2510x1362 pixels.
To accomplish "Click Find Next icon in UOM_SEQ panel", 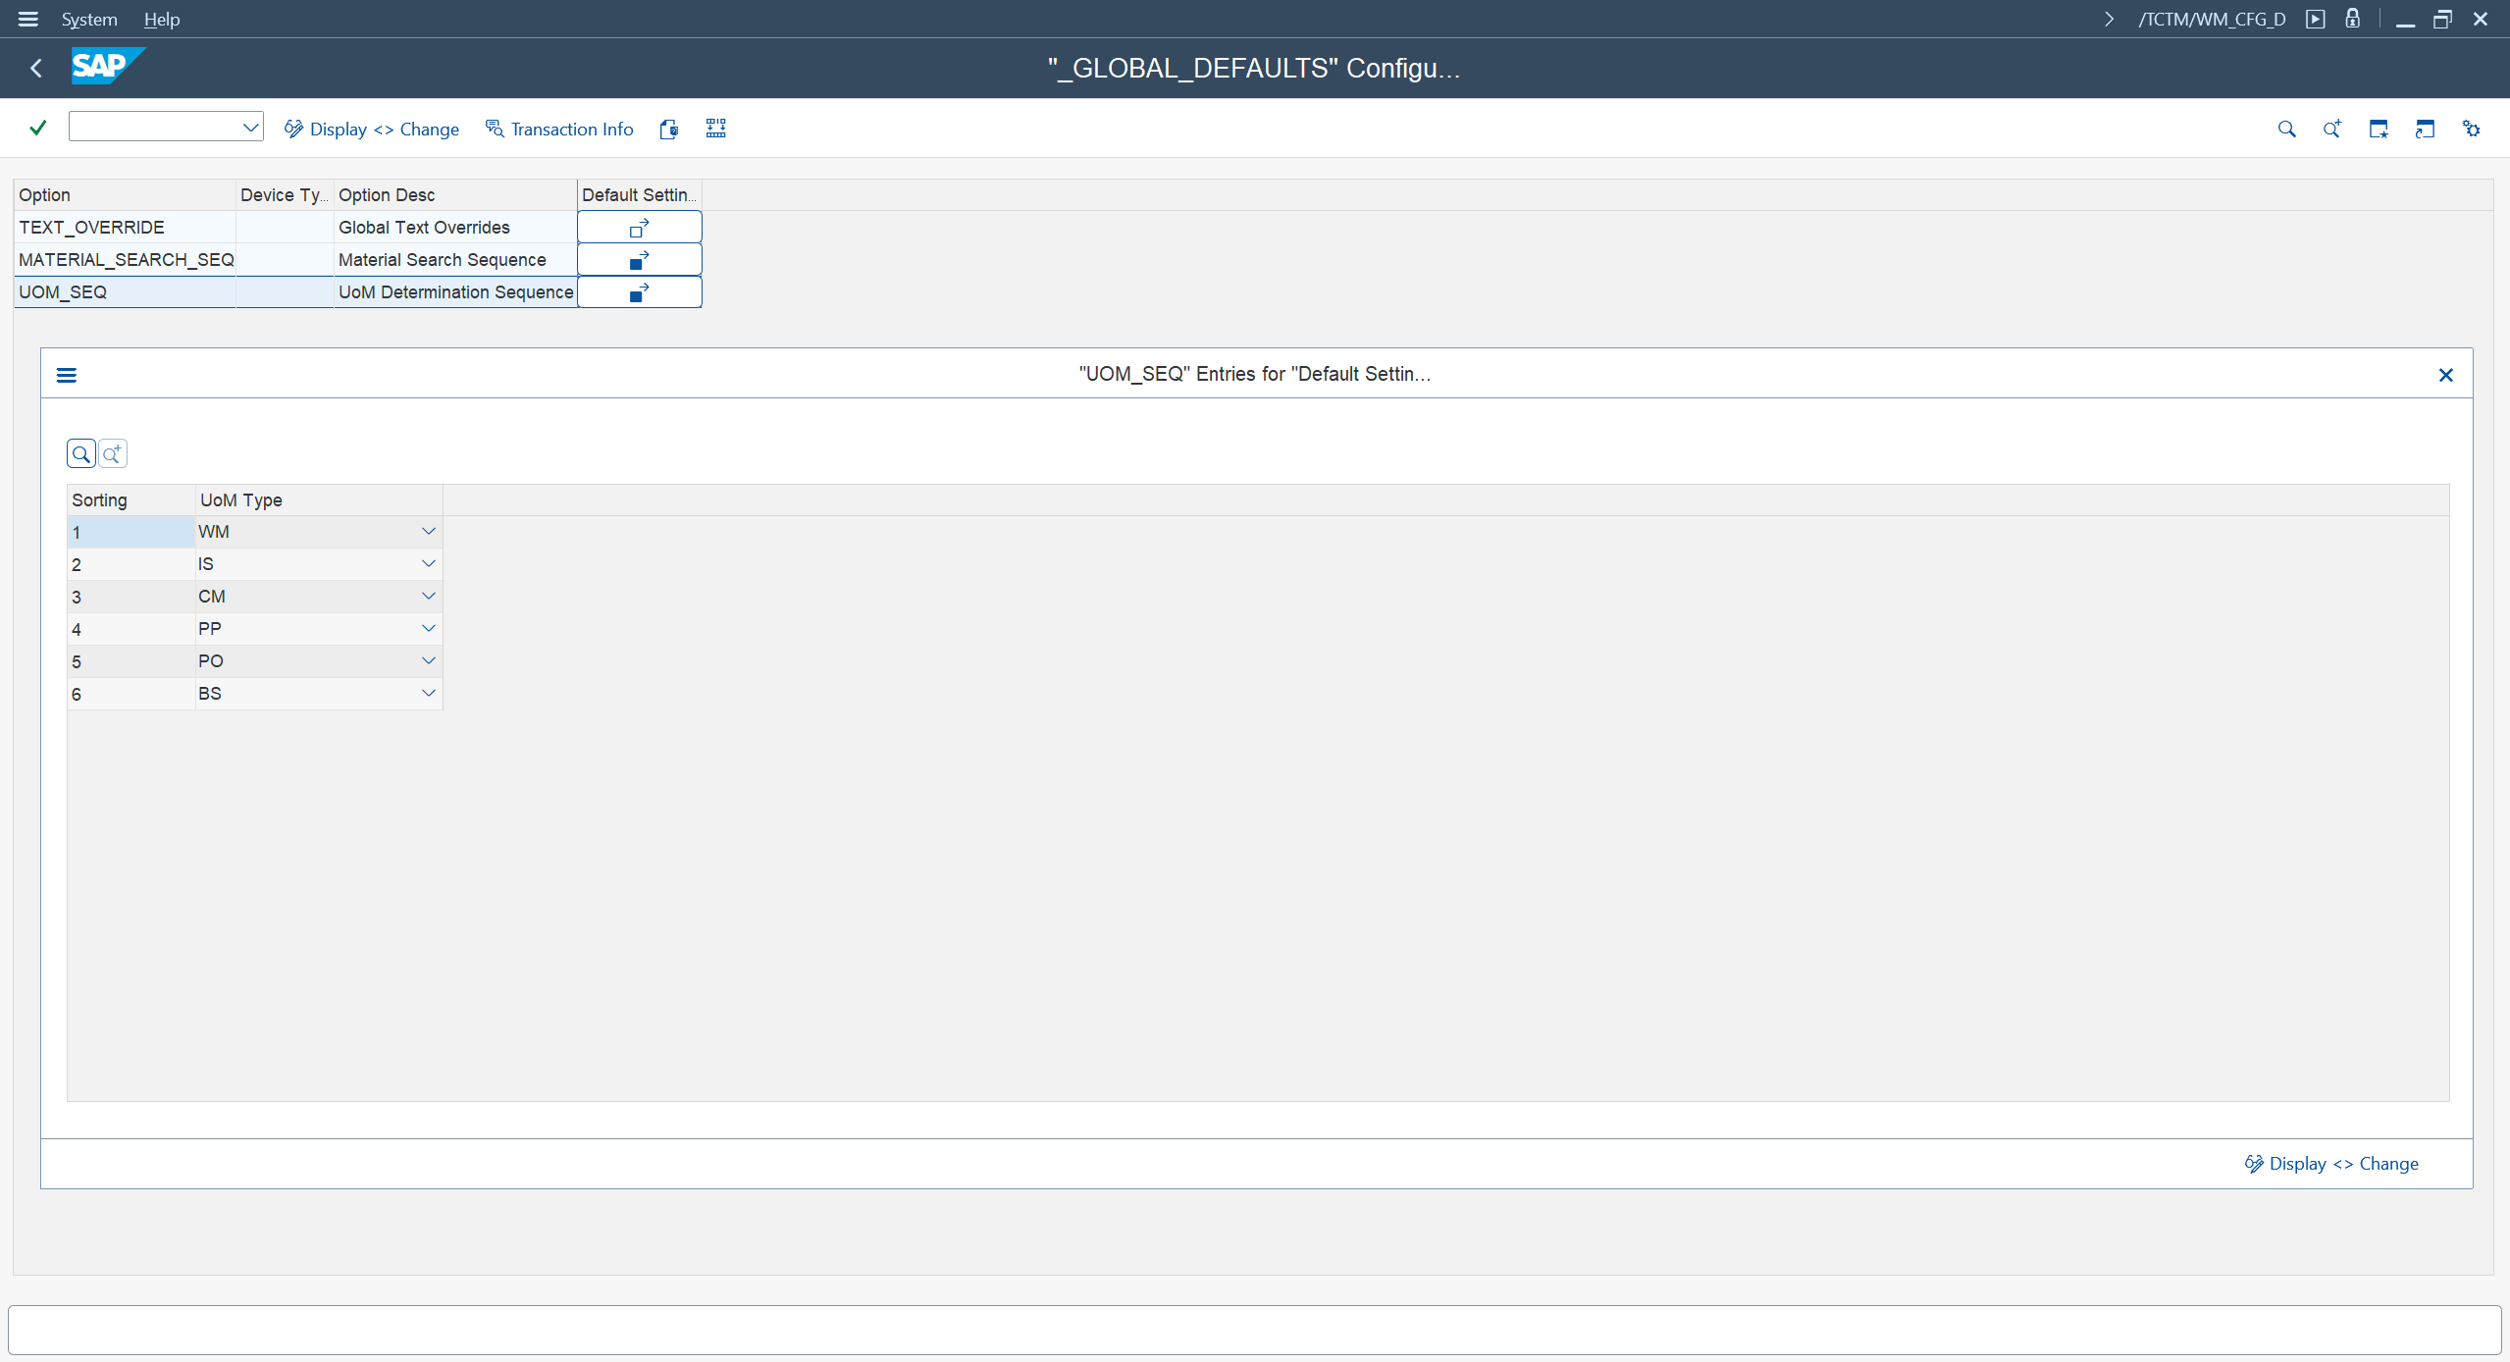I will click(113, 453).
